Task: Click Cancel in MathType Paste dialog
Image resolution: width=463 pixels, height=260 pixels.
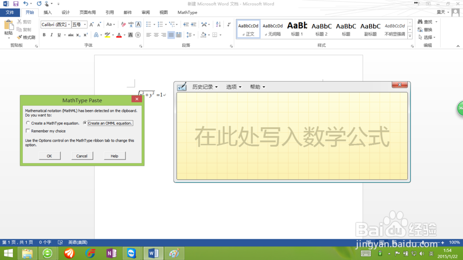Action: point(82,156)
